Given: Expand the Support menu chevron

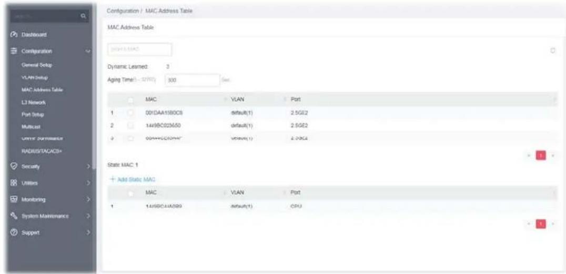Looking at the screenshot, I should coord(88,232).
